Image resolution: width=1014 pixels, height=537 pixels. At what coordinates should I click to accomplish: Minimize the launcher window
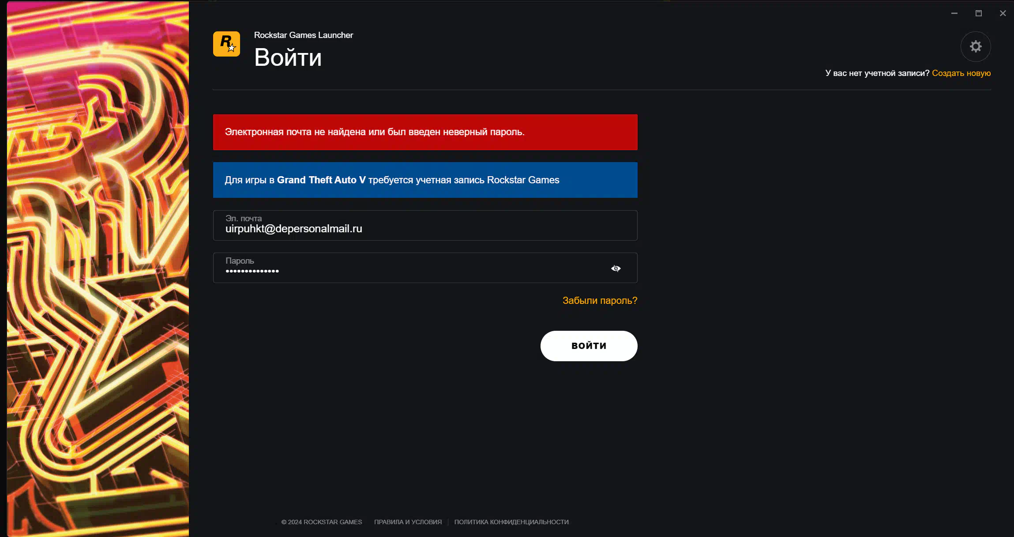(954, 13)
